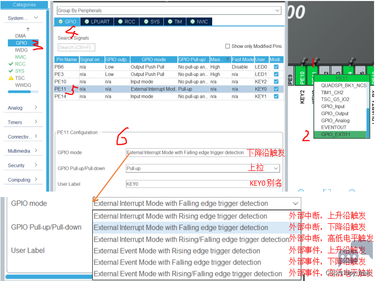
Task: Choose TIM1_CH2 from PE11 pin menu
Action: 332,93
